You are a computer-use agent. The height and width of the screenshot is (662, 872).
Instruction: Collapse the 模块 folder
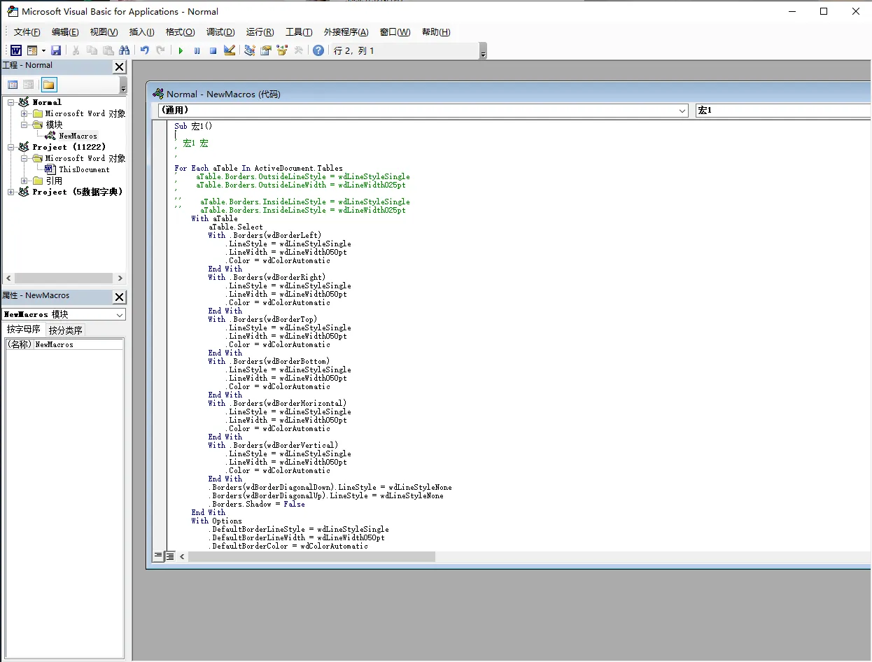point(24,125)
